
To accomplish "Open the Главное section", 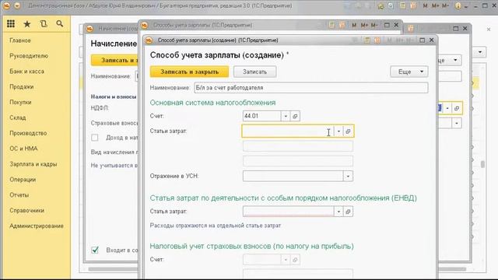I will (20, 40).
